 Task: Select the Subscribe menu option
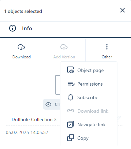89,97
